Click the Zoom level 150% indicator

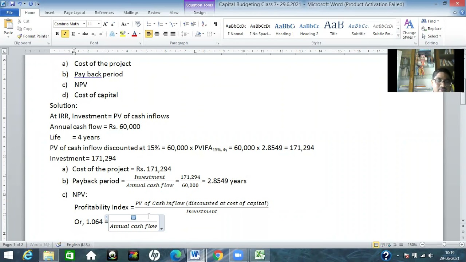pyautogui.click(x=412, y=245)
